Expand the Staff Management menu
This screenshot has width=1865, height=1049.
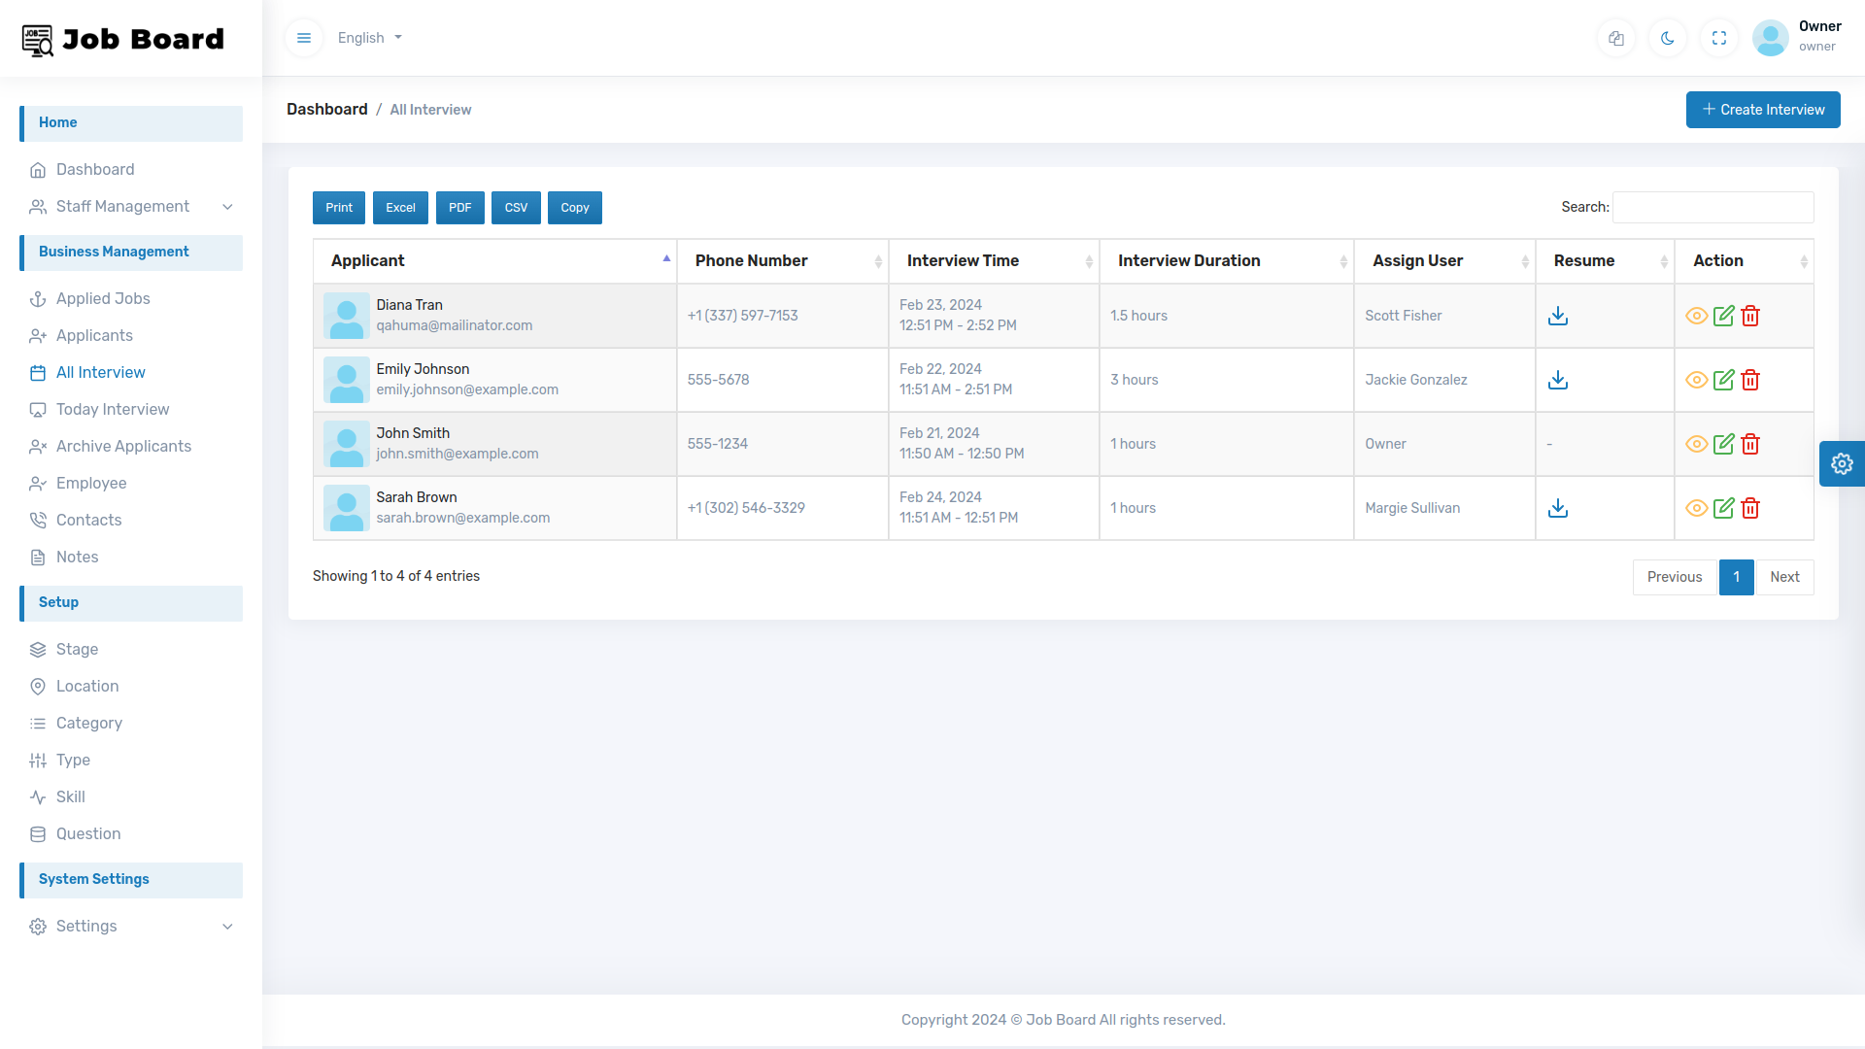[122, 206]
